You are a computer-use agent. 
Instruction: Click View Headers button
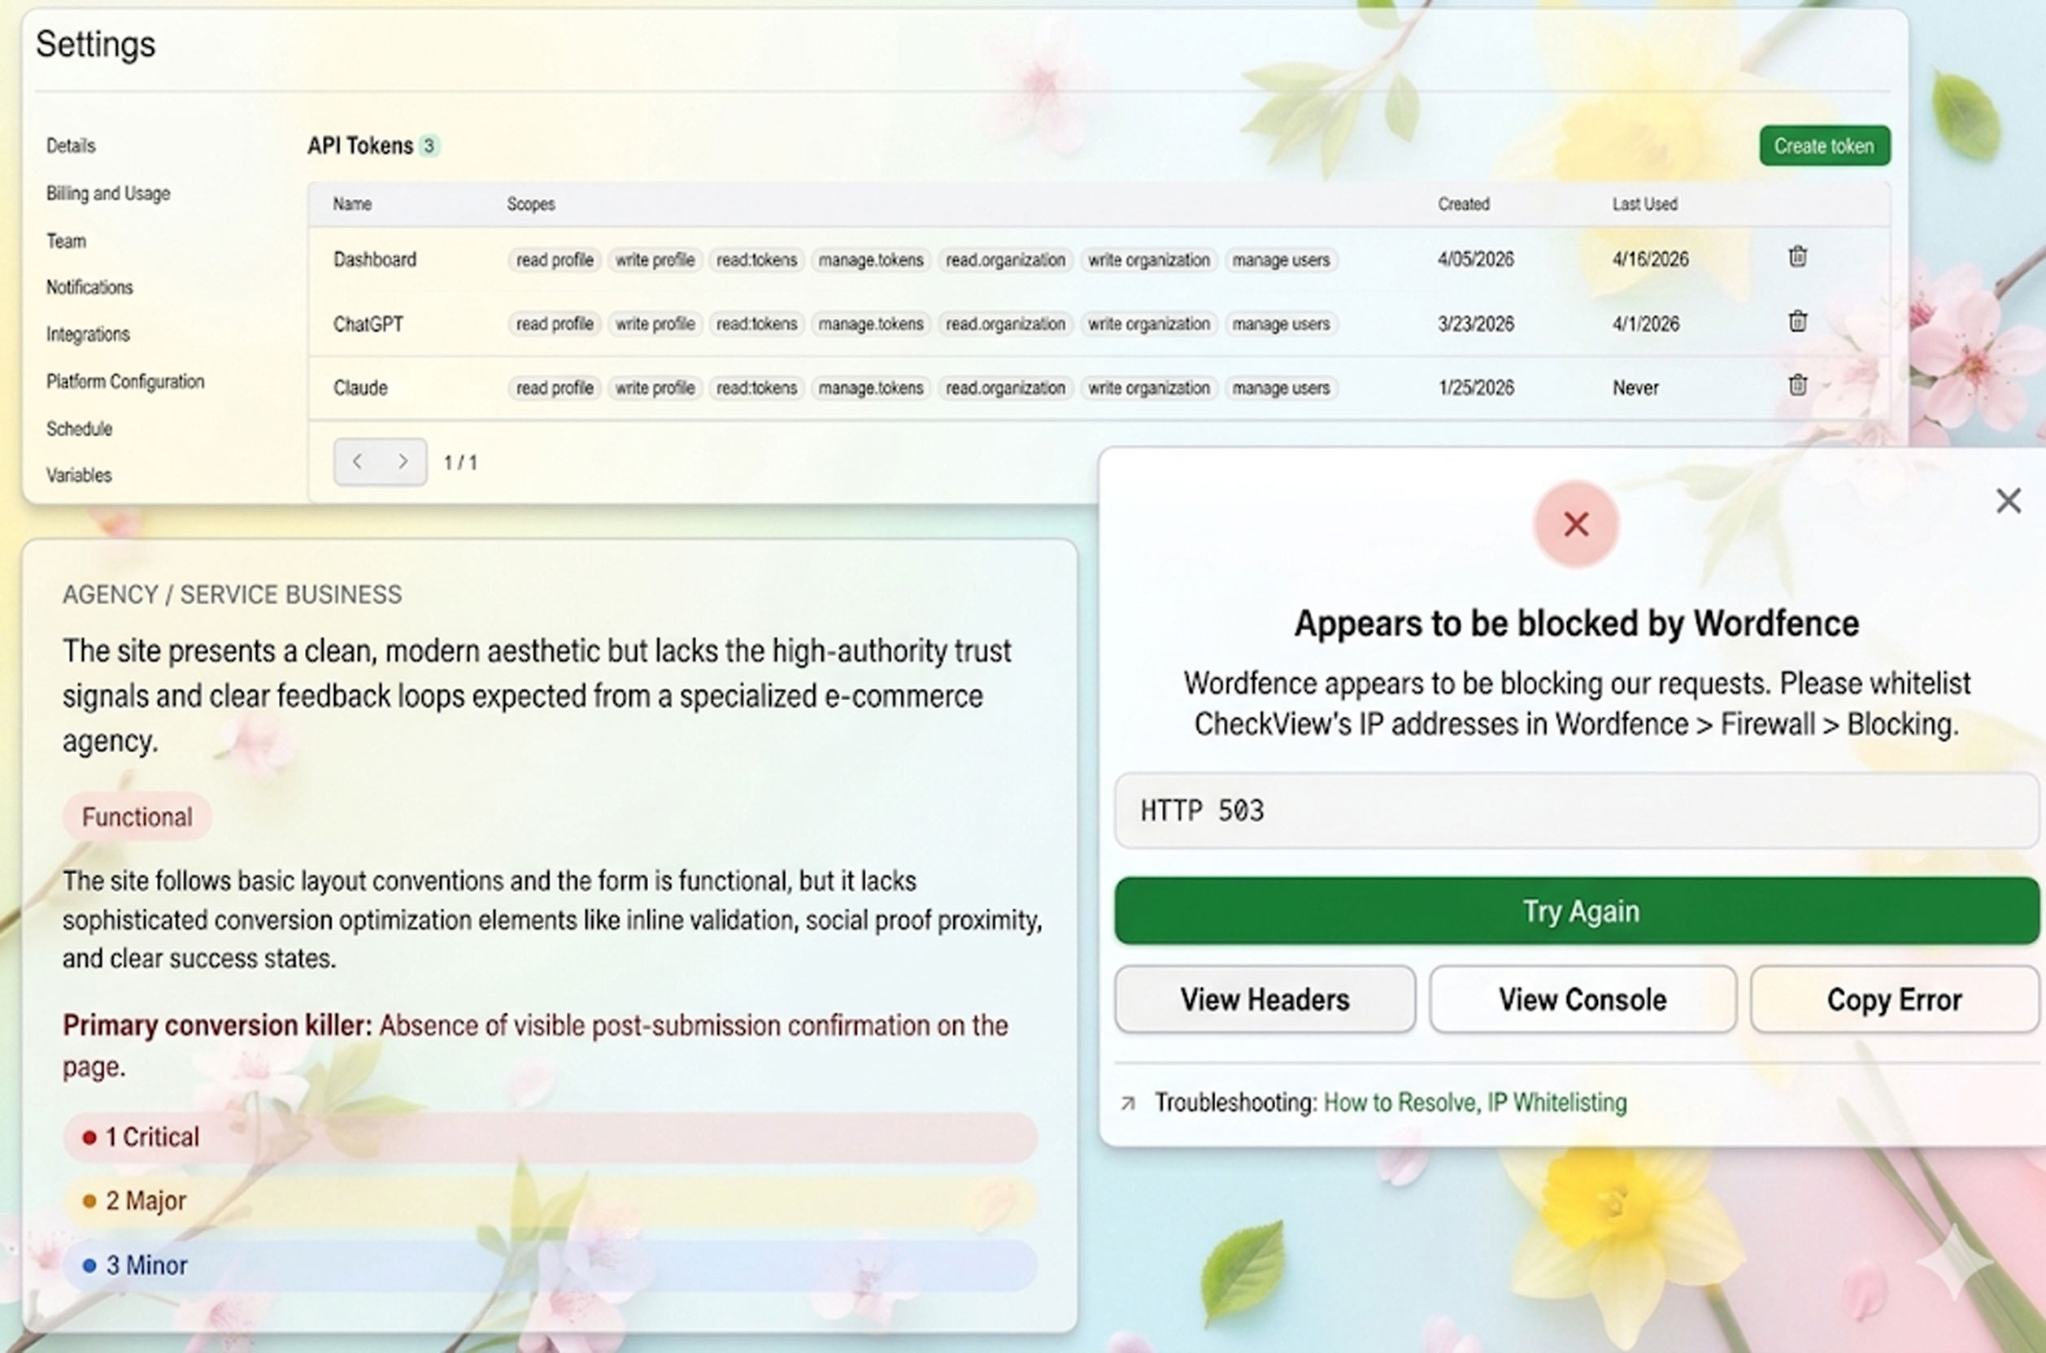pos(1265,999)
